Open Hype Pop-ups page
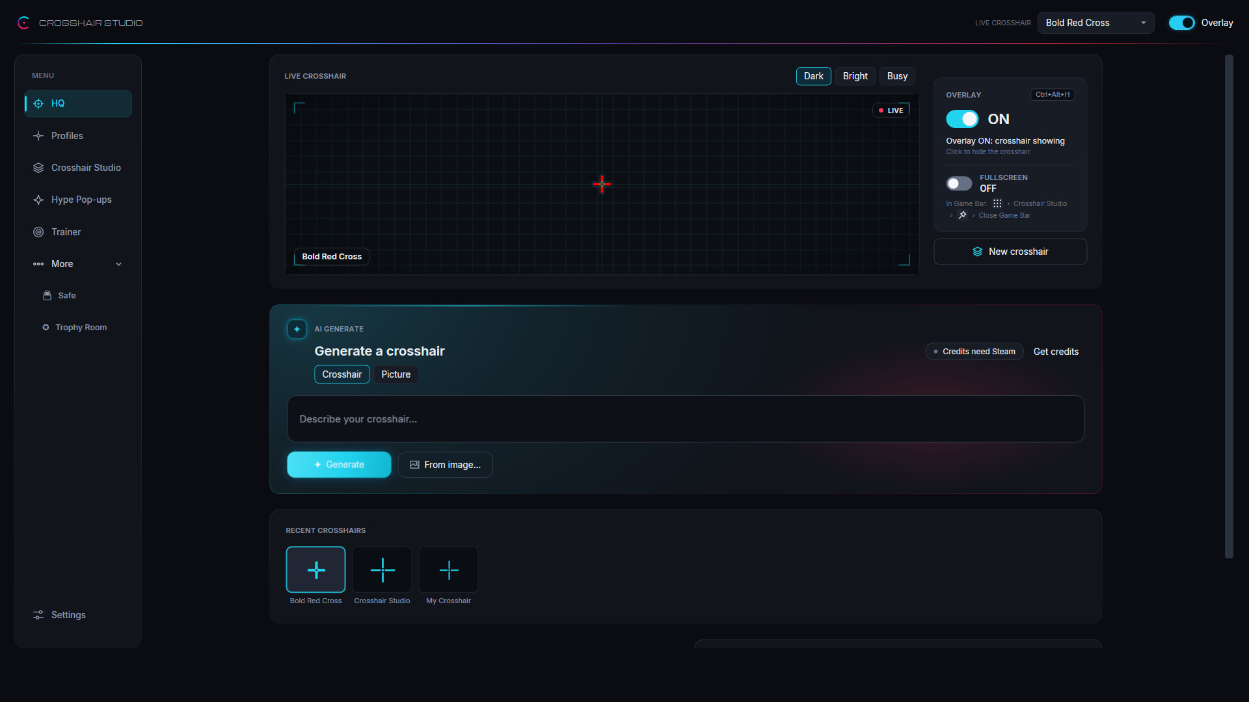This screenshot has height=702, width=1249. pyautogui.click(x=78, y=200)
